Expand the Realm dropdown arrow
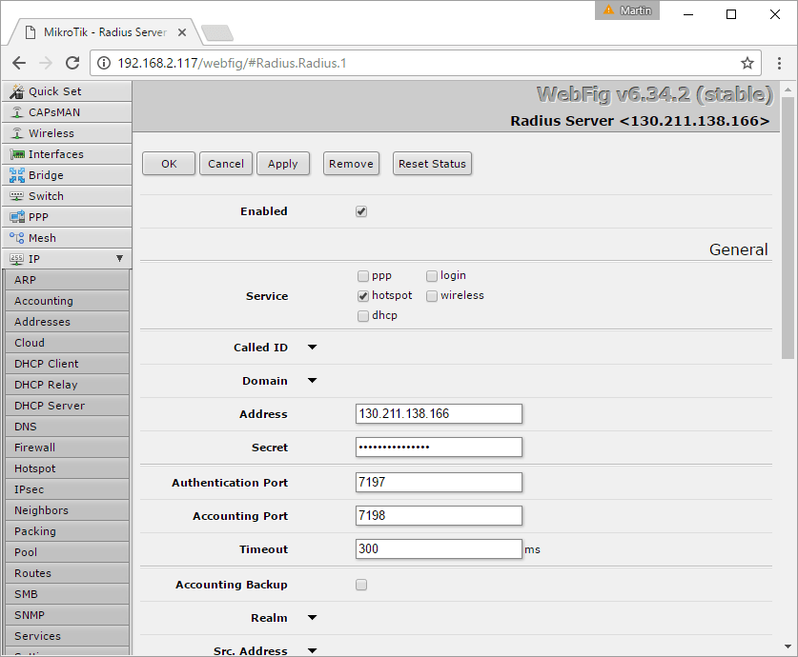Image resolution: width=798 pixels, height=657 pixels. tap(312, 618)
